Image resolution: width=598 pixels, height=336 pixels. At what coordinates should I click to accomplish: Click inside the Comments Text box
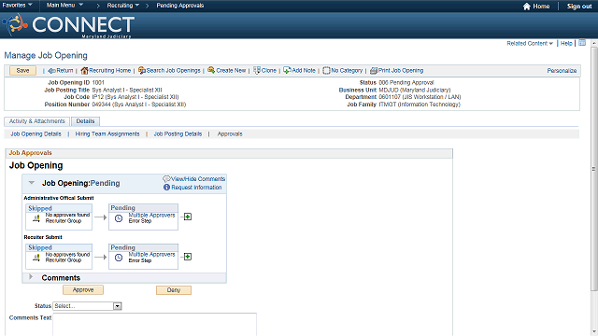(154, 324)
